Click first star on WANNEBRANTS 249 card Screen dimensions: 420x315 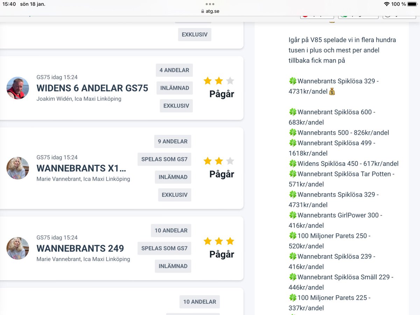point(208,241)
